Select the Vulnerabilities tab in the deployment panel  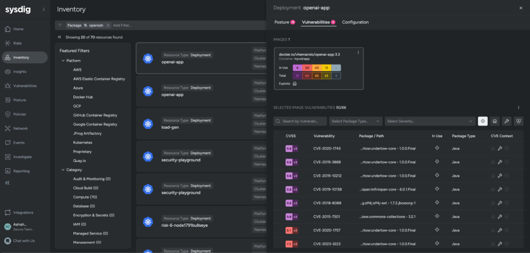319,22
